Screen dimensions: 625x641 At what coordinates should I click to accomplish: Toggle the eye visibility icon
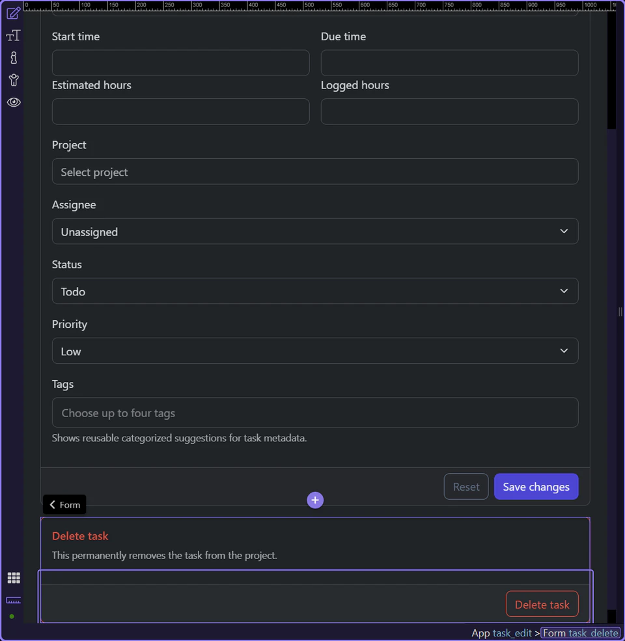(13, 102)
